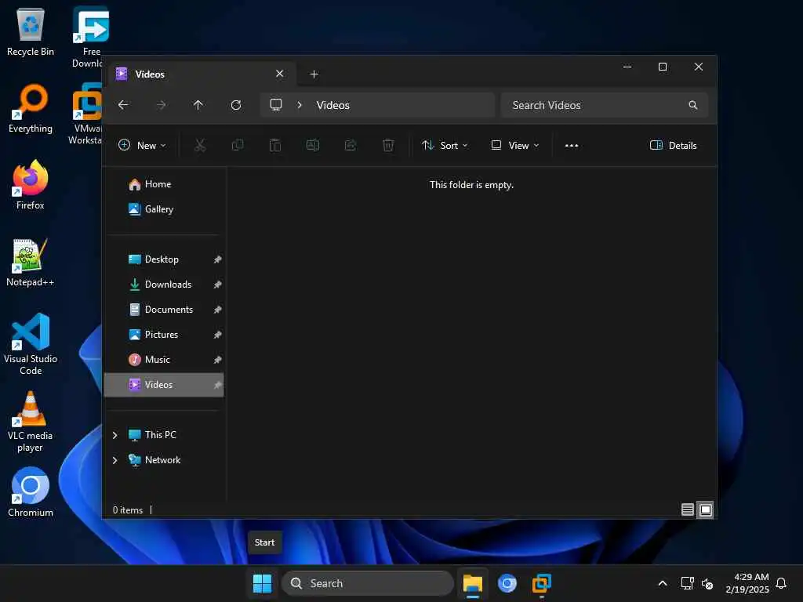The height and width of the screenshot is (602, 803).
Task: Select the Everything desktop shortcut
Action: (x=31, y=108)
